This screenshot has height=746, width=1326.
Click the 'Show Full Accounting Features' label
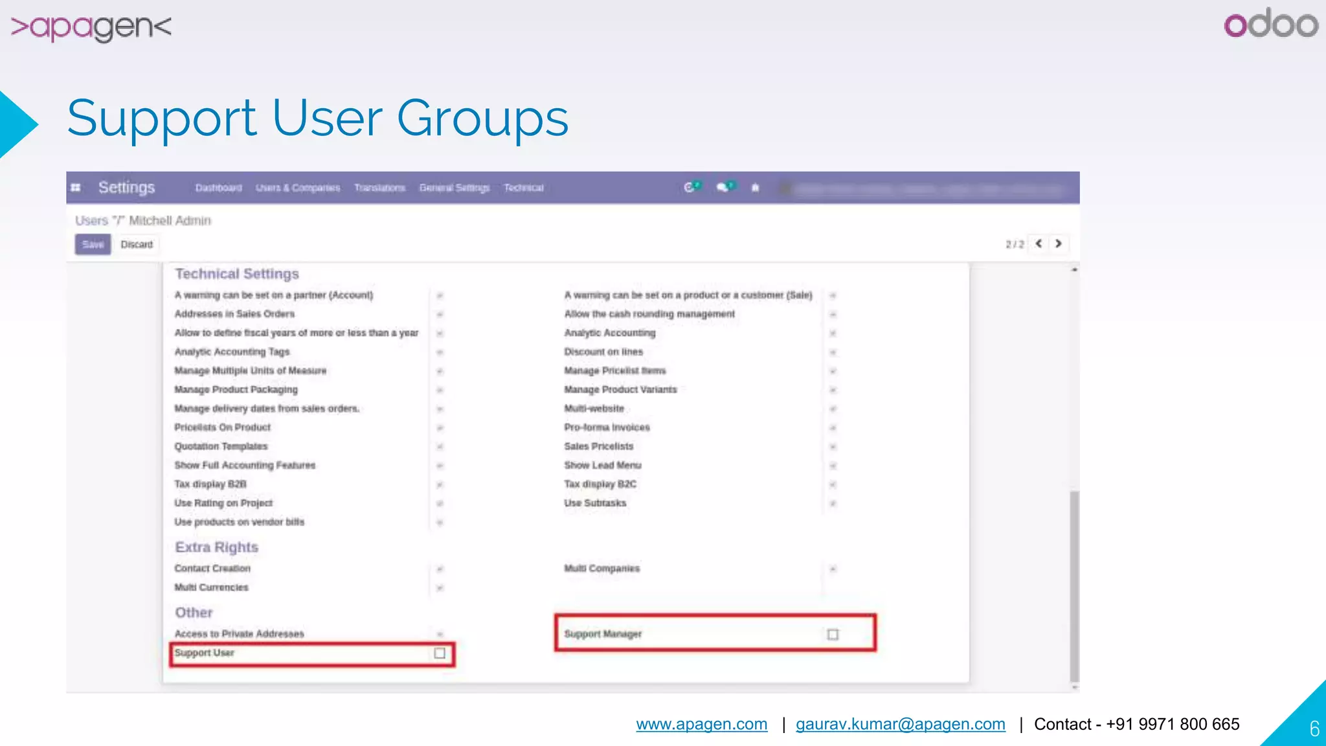tap(245, 466)
